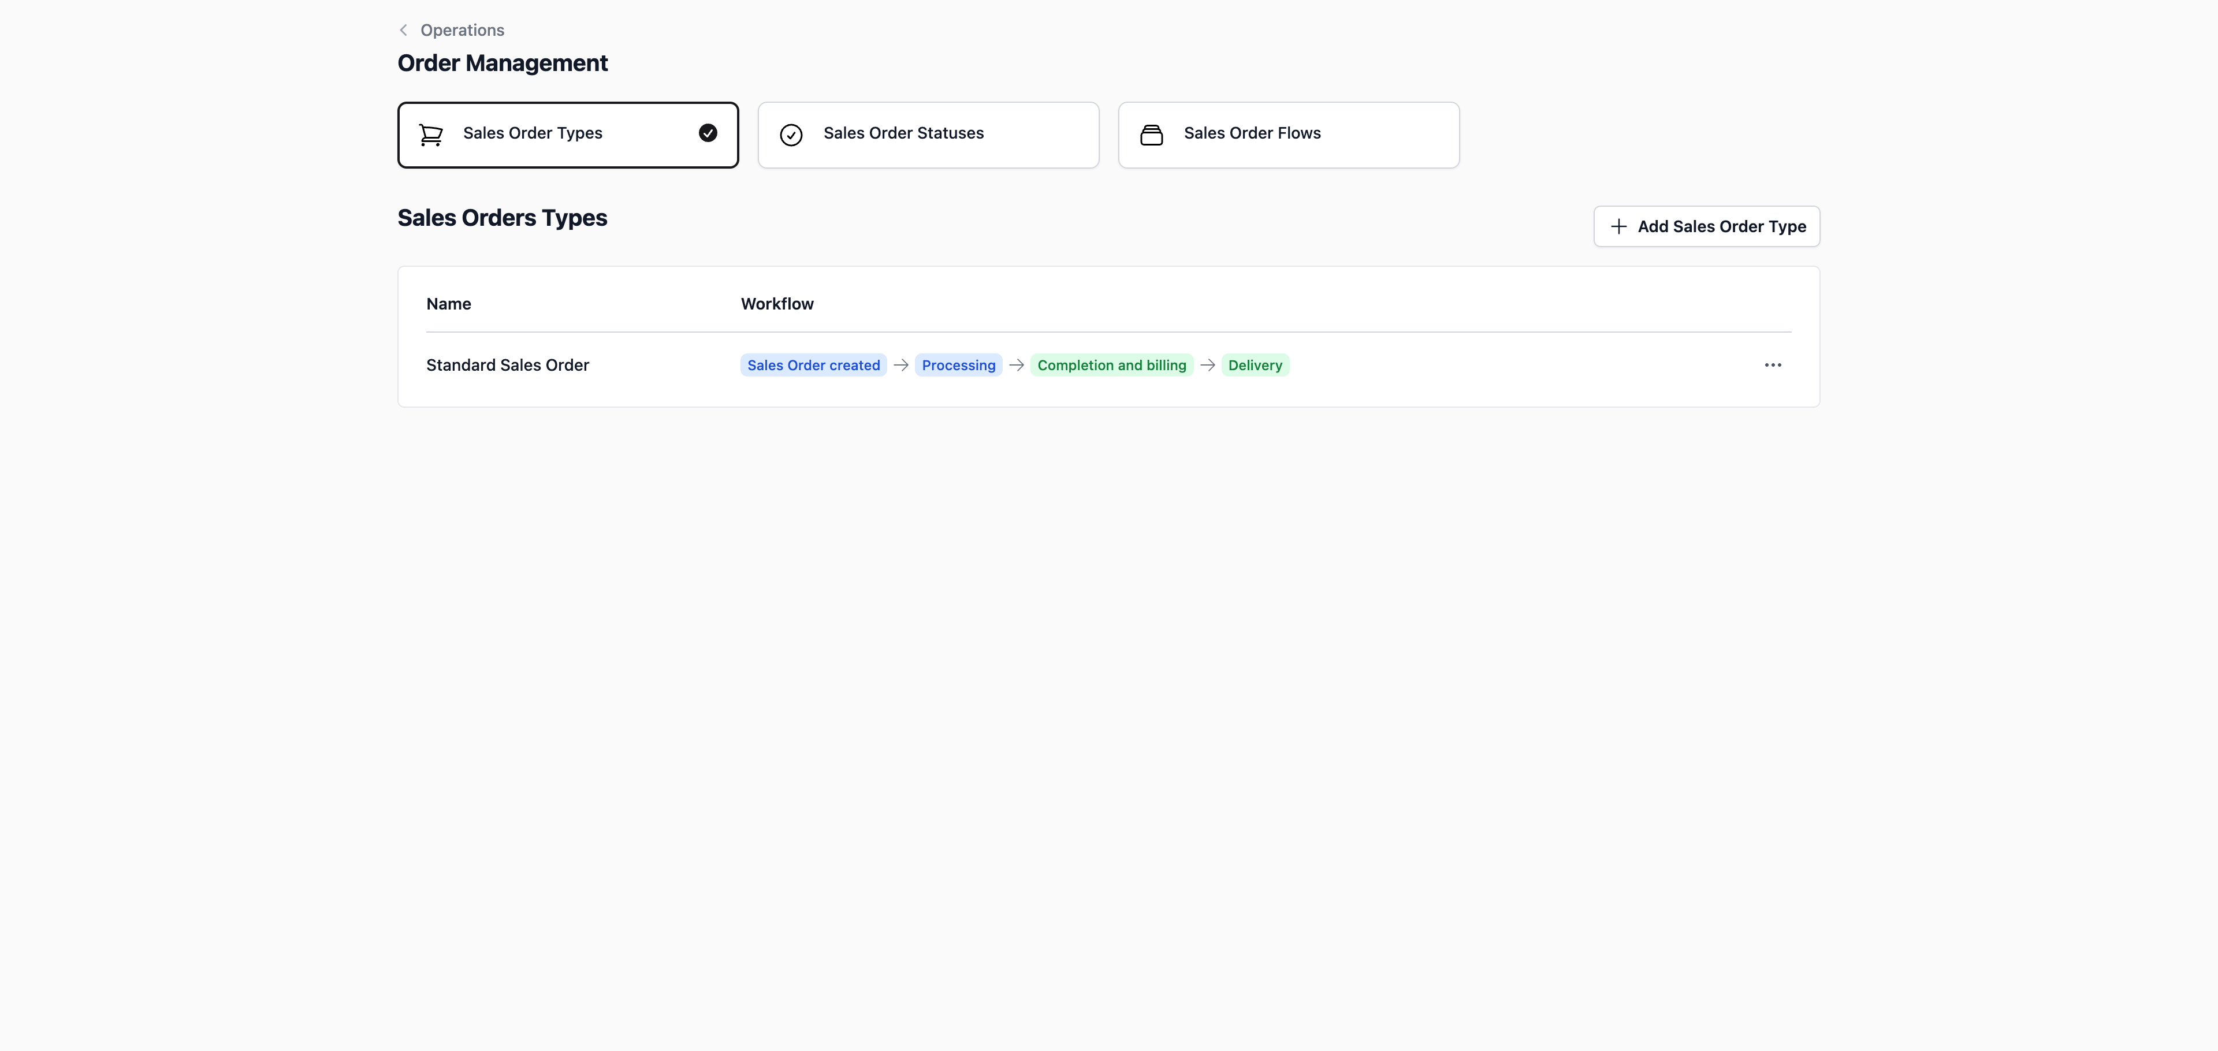Image resolution: width=2218 pixels, height=1051 pixels.
Task: Click the plus icon for adding type
Action: (x=1618, y=226)
